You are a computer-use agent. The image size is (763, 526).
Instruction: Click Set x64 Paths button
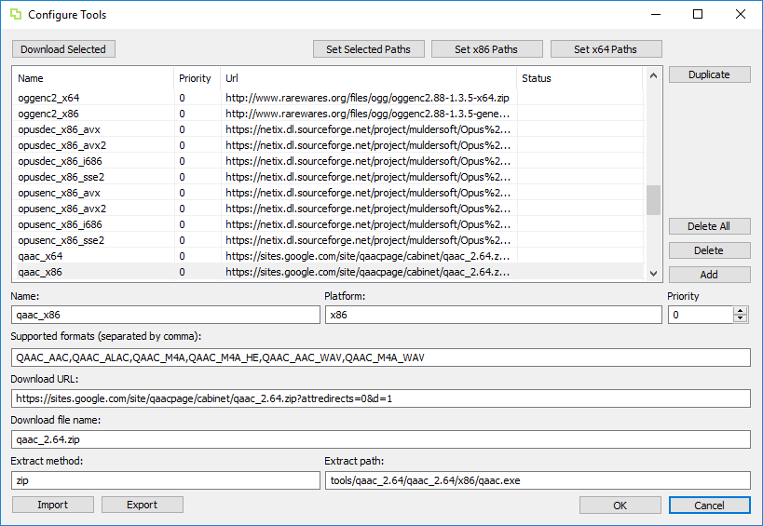click(606, 49)
